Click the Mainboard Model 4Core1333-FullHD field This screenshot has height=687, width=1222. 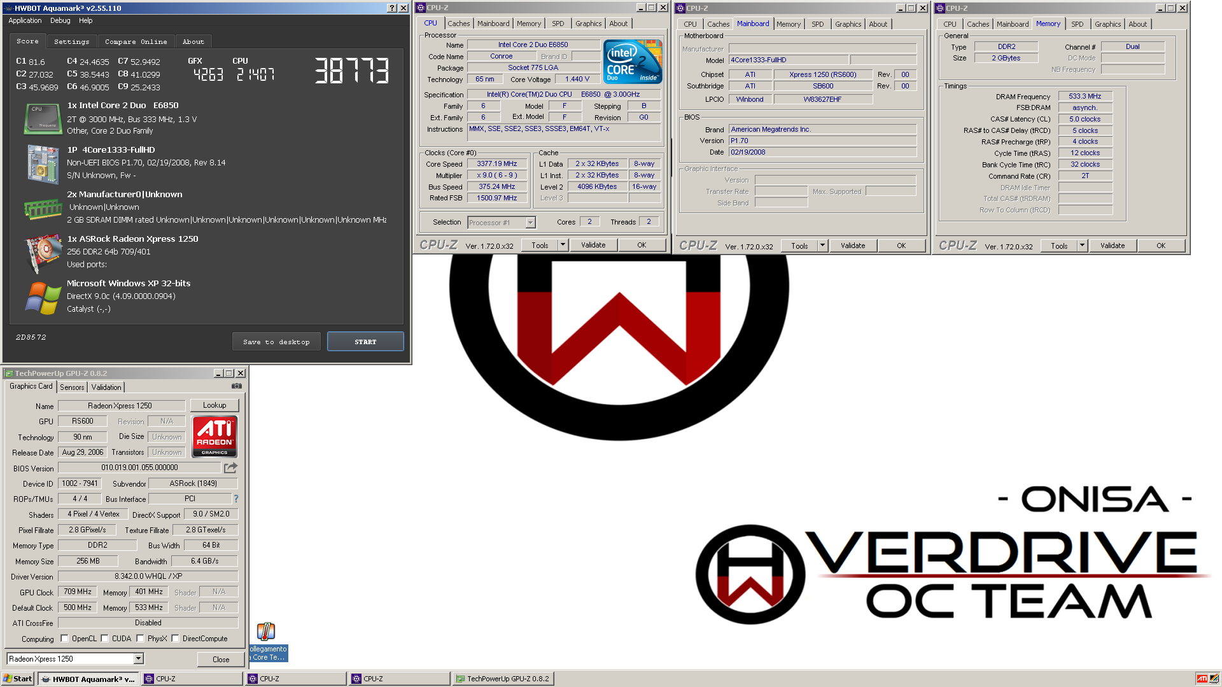pyautogui.click(x=788, y=60)
